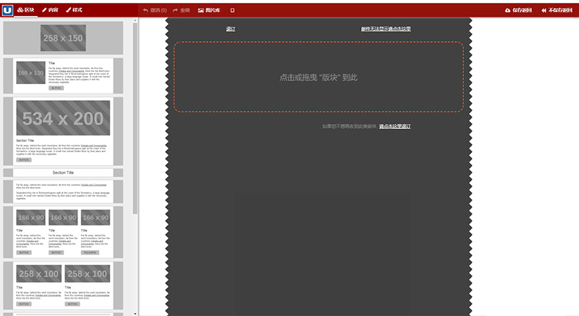Toggle the mobile preview device icon
Image resolution: width=579 pixels, height=316 pixels.
(x=232, y=10)
